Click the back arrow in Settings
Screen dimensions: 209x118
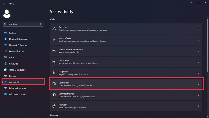coord(3,4)
